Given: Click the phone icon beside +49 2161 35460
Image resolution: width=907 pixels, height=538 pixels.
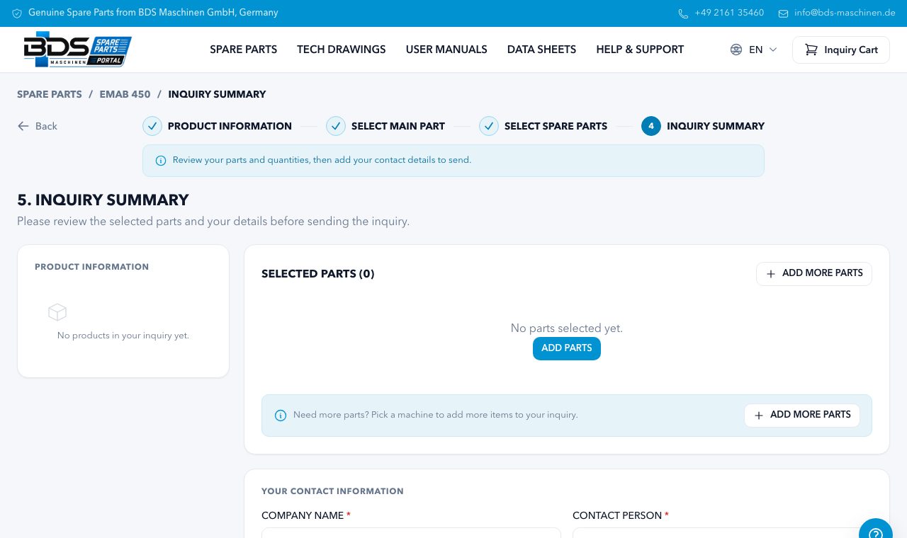Looking at the screenshot, I should [x=683, y=13].
